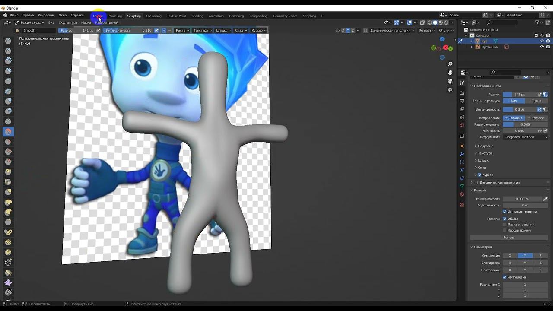Click the pan view hand icon

[450, 73]
